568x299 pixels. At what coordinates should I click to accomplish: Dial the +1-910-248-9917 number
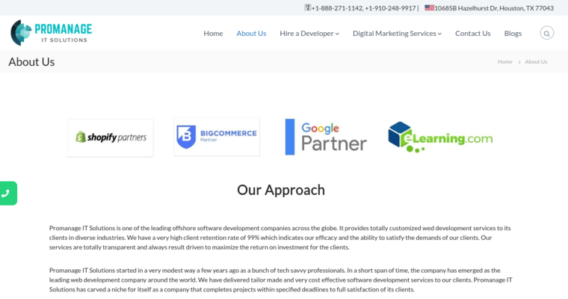pos(390,8)
